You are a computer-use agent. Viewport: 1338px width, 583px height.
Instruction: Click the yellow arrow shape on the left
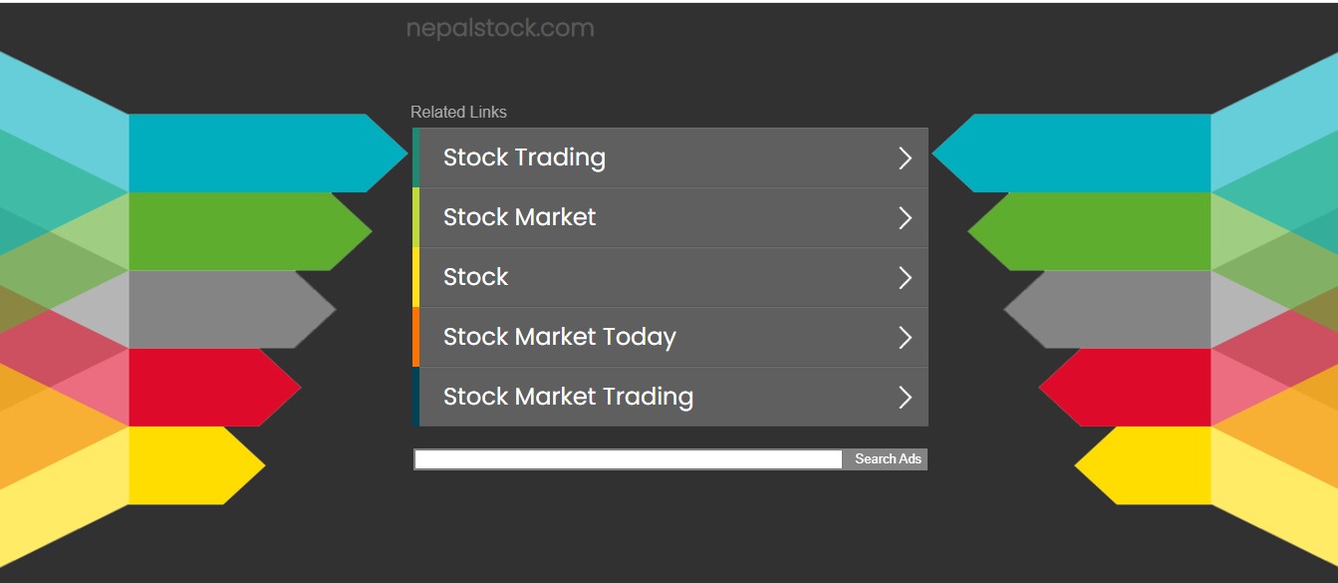[x=189, y=465]
